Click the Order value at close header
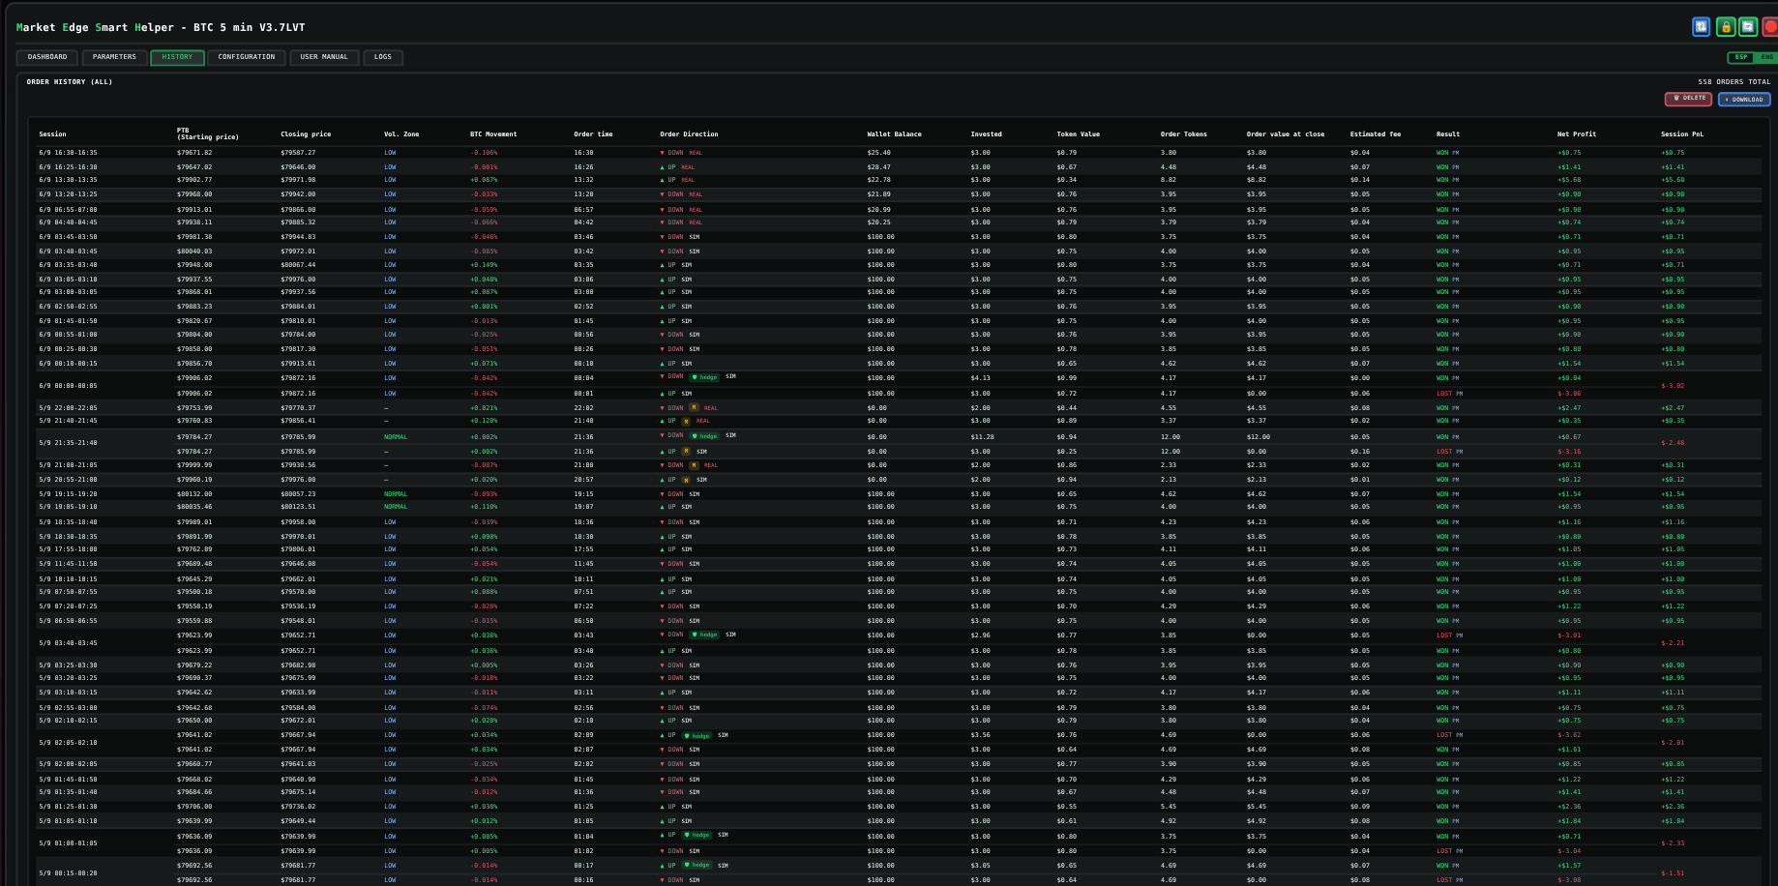Viewport: 1778px width, 886px height. [1286, 134]
